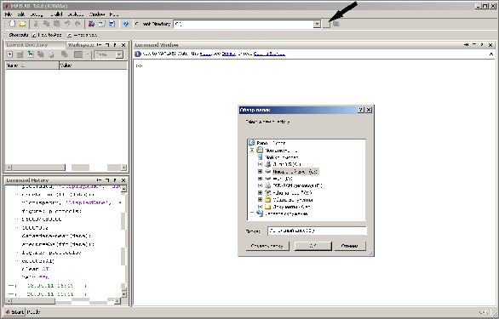The width and height of the screenshot is (499, 319).
Task: Click the folder path field in dialog
Action: tap(317, 231)
